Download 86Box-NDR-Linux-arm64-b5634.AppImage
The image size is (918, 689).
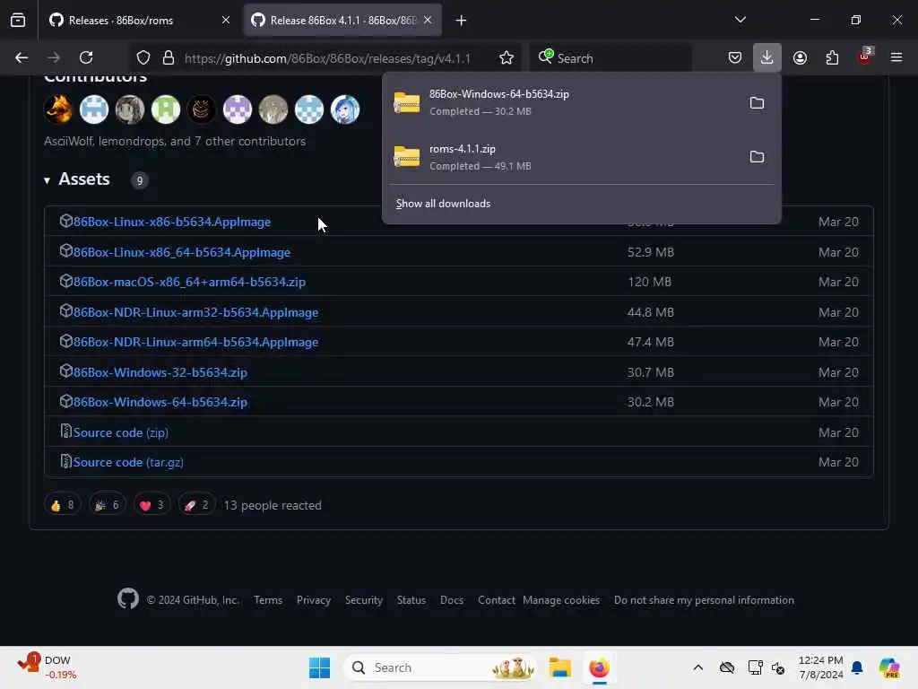coord(195,342)
